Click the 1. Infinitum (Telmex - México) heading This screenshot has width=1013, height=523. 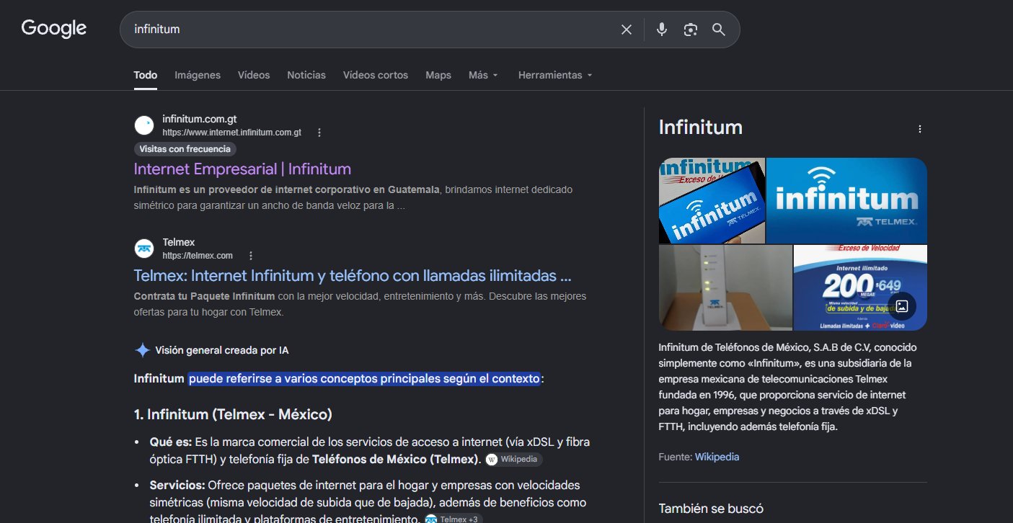[x=233, y=414]
